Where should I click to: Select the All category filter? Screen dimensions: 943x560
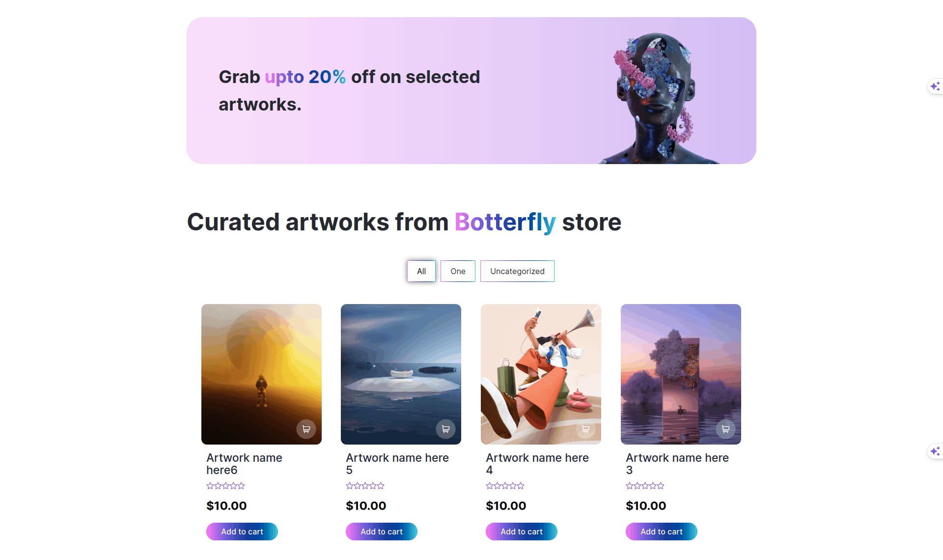(x=421, y=271)
